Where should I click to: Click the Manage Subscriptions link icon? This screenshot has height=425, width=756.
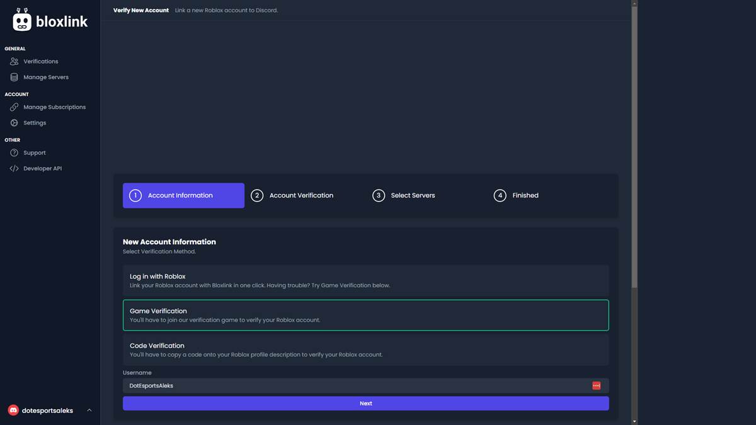coord(14,107)
